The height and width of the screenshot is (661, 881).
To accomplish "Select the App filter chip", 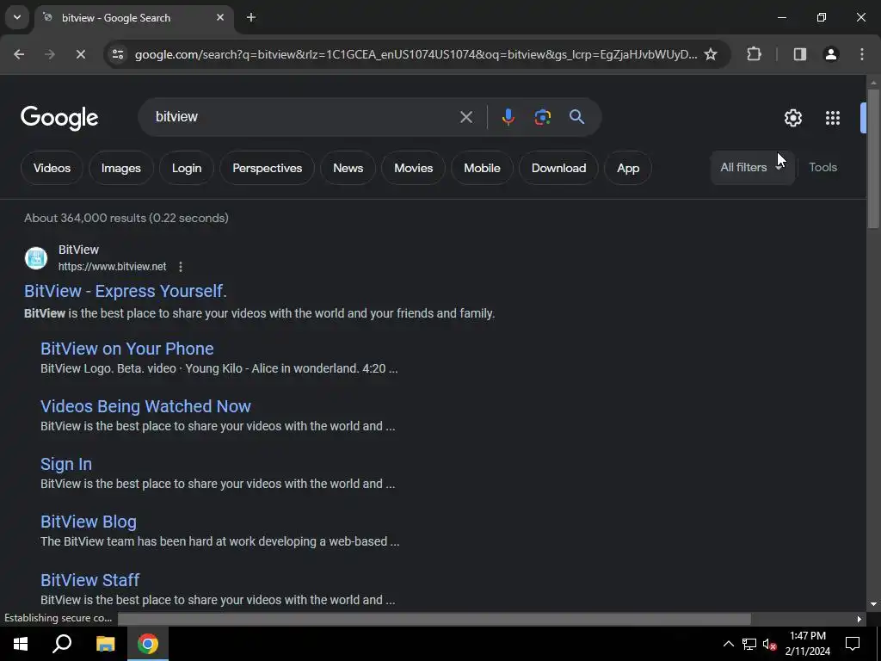I will pos(627,168).
